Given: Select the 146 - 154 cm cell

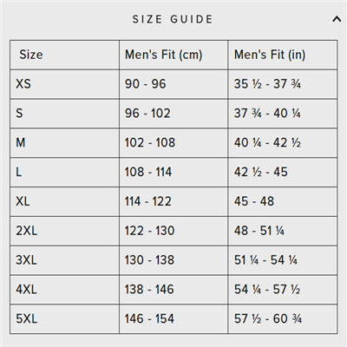Looking at the screenshot, I should point(173,319).
